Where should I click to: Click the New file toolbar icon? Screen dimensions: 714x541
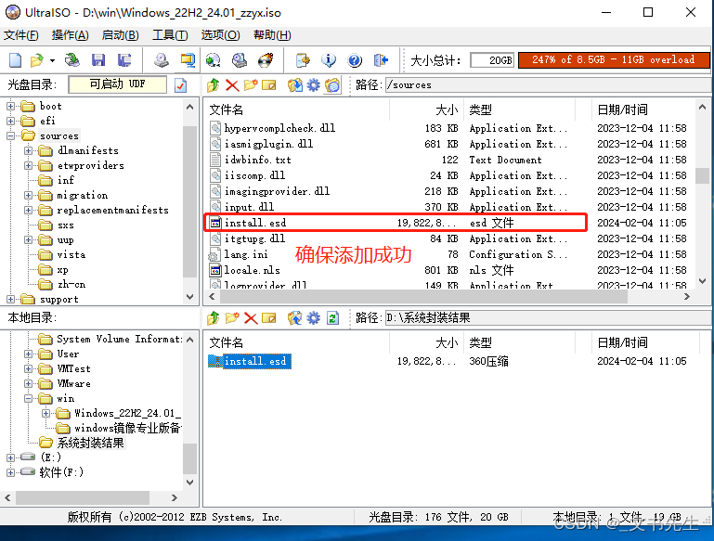[x=15, y=60]
